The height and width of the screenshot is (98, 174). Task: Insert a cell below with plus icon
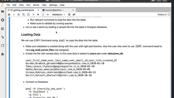point(14,14)
